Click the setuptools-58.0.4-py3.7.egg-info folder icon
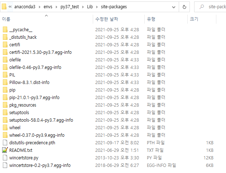 pos(5,120)
